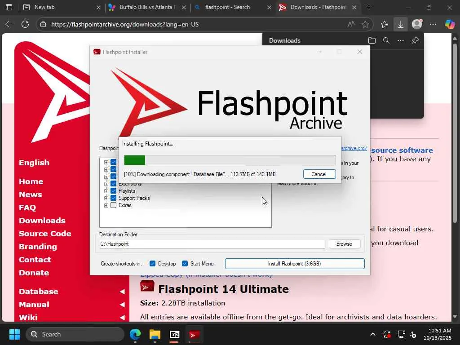Toggle the browser Downloads toolbar button
The image size is (460, 345).
(400, 24)
